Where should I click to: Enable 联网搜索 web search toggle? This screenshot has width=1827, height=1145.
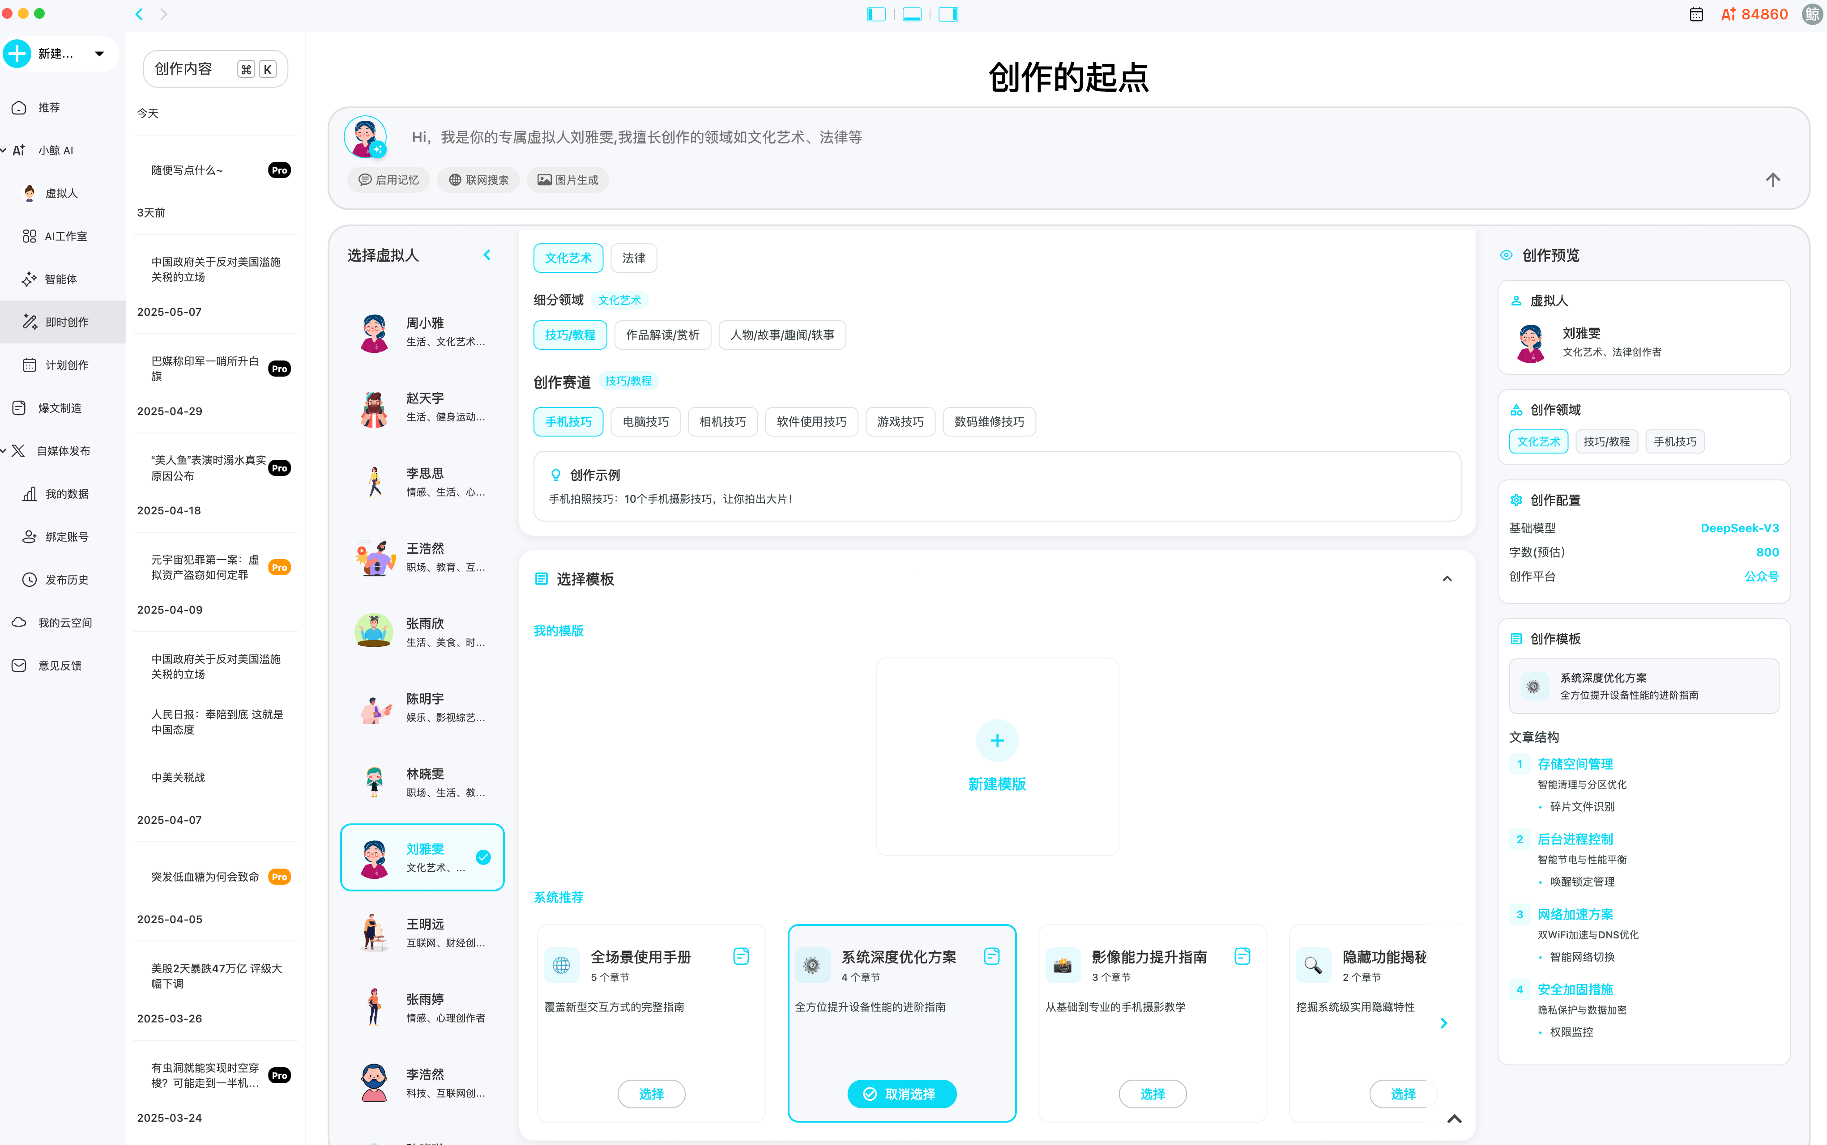point(478,179)
